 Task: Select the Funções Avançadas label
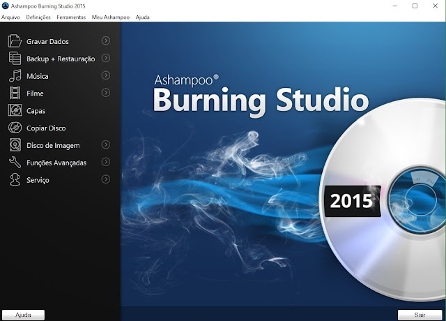click(x=56, y=163)
